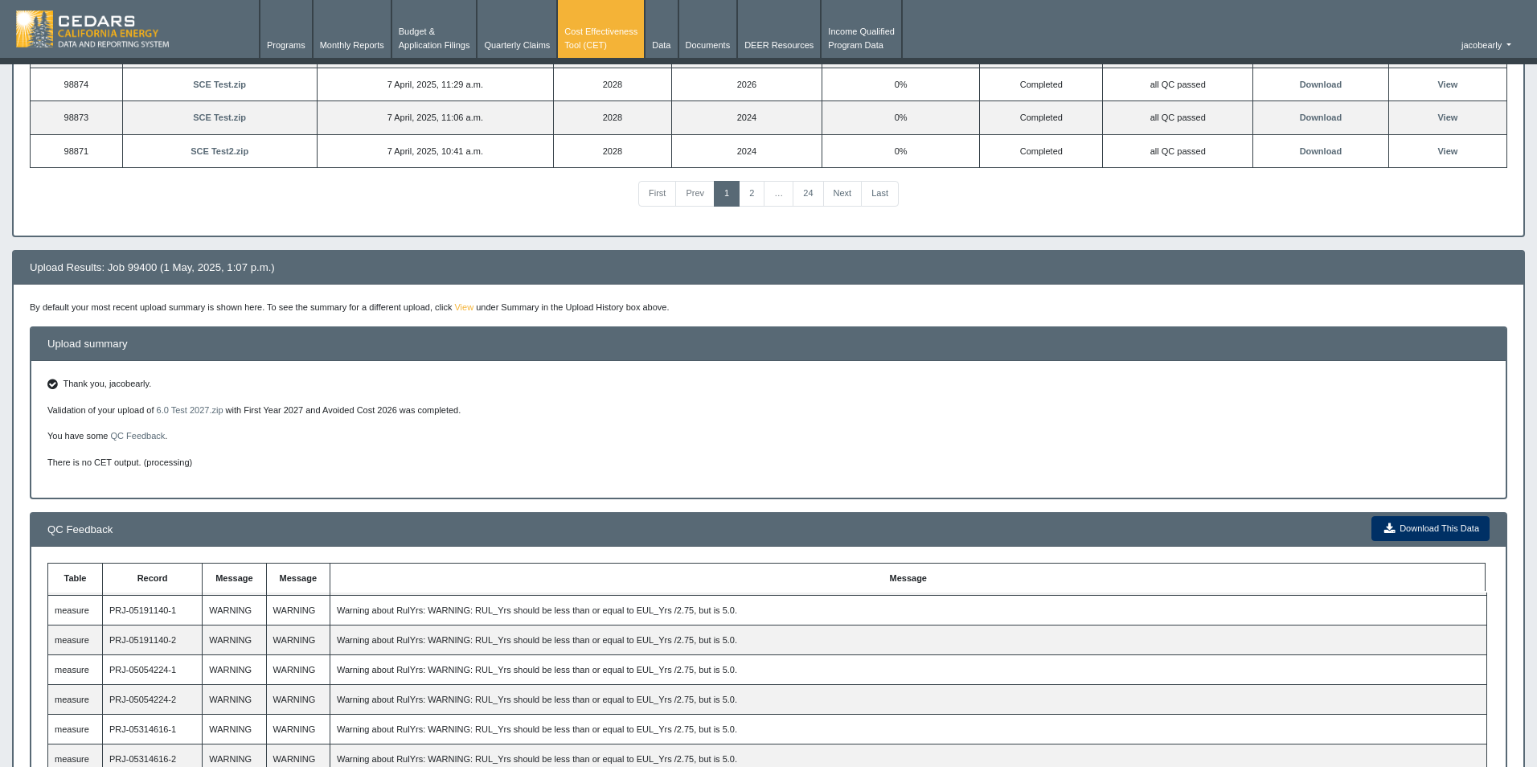The image size is (1537, 767).
Task: Select the Cost Effectiveness Tool tab
Action: pyautogui.click(x=600, y=39)
